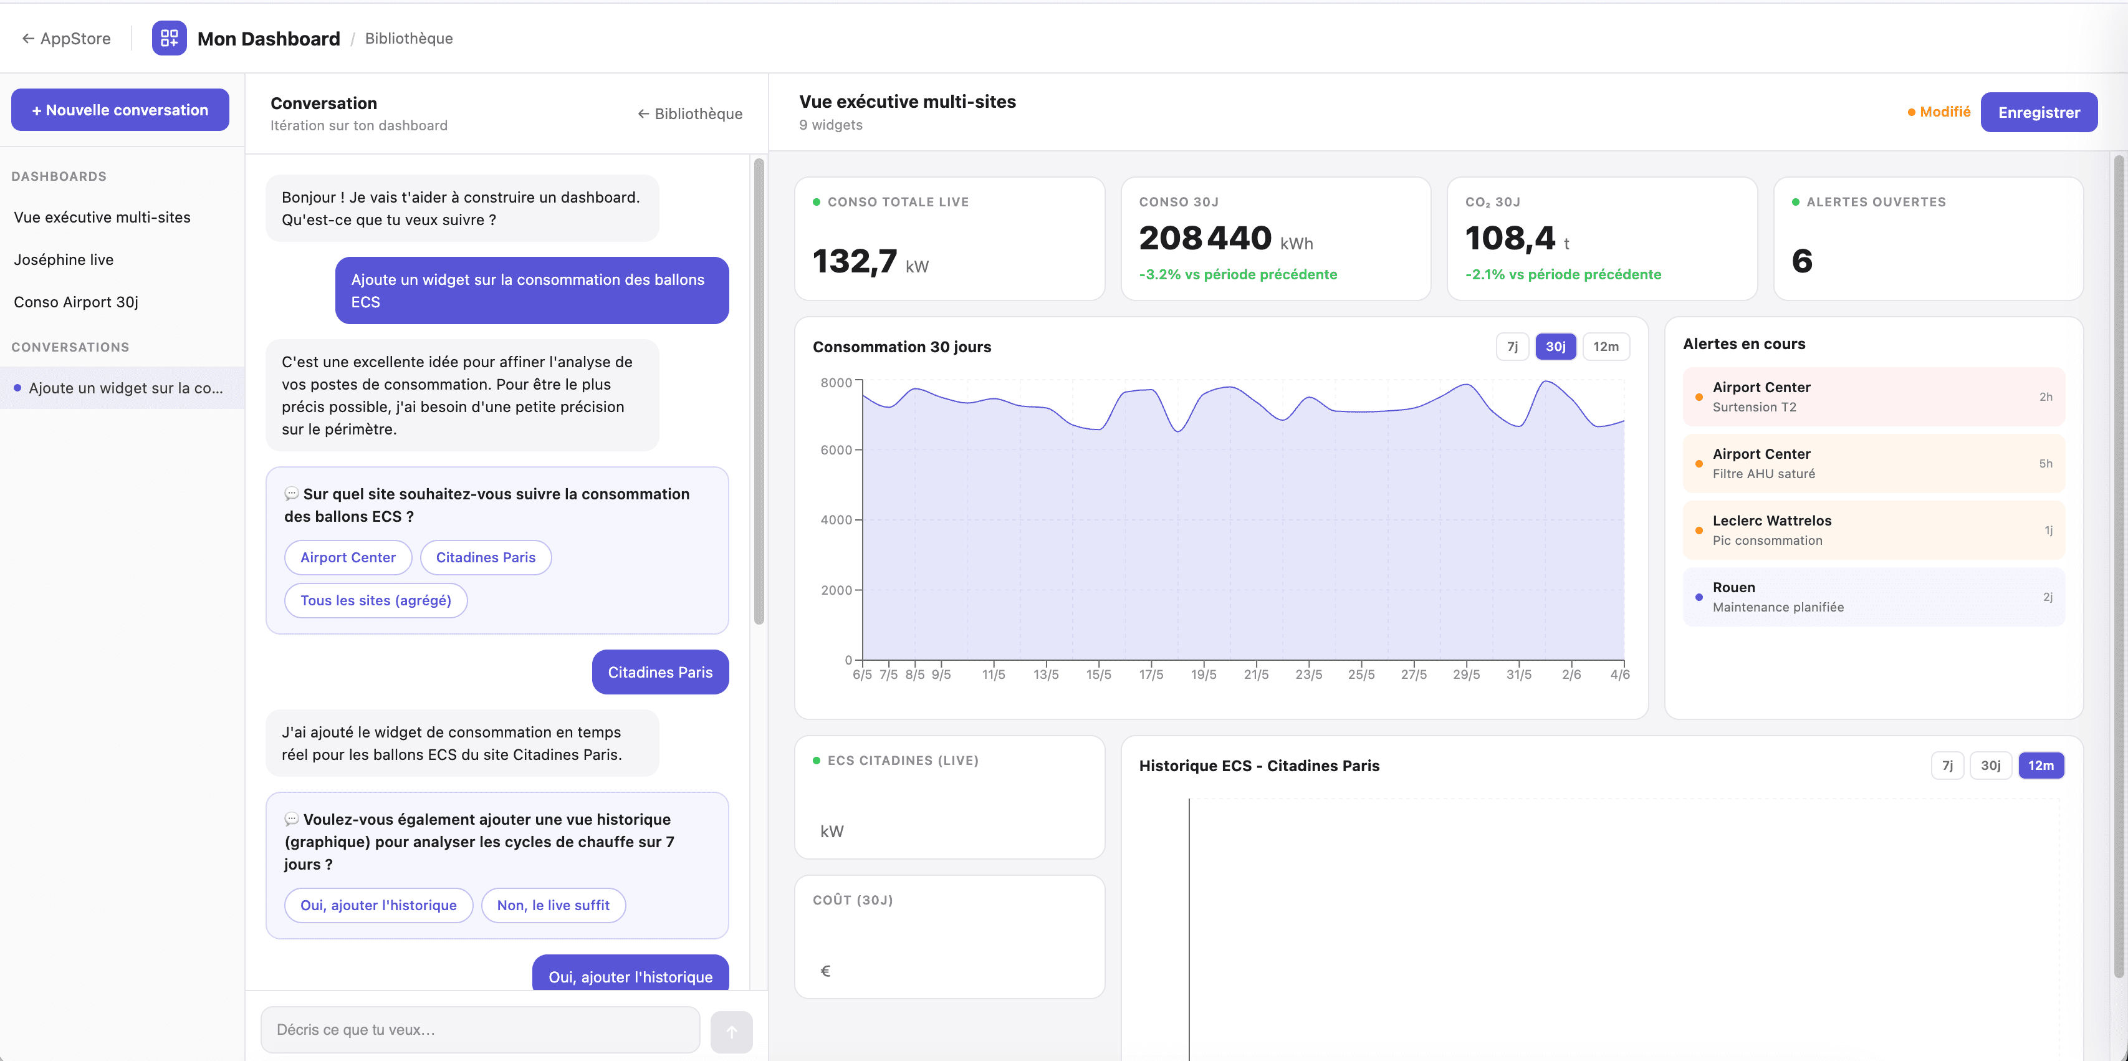Click the Mon Dashboard grid logo icon
This screenshot has height=1061, width=2128.
pos(170,38)
